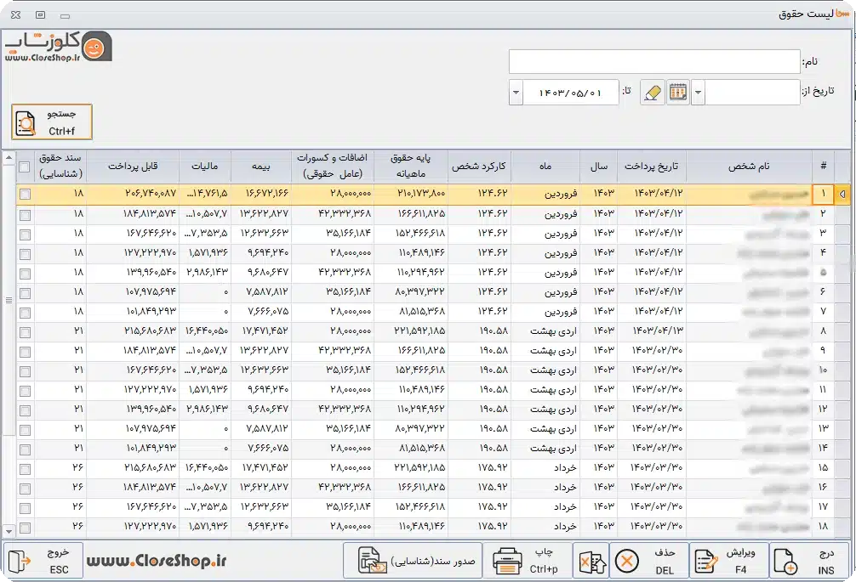Check the checkbox for row ۴
Image resolution: width=856 pixels, height=582 pixels.
point(26,254)
